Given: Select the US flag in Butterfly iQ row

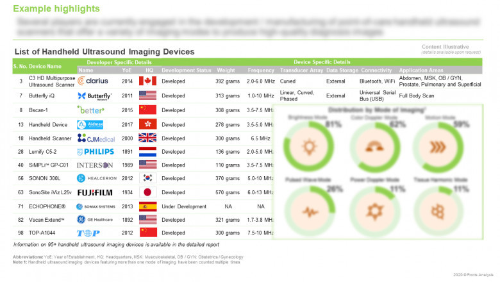Looking at the screenshot, I should pos(147,95).
